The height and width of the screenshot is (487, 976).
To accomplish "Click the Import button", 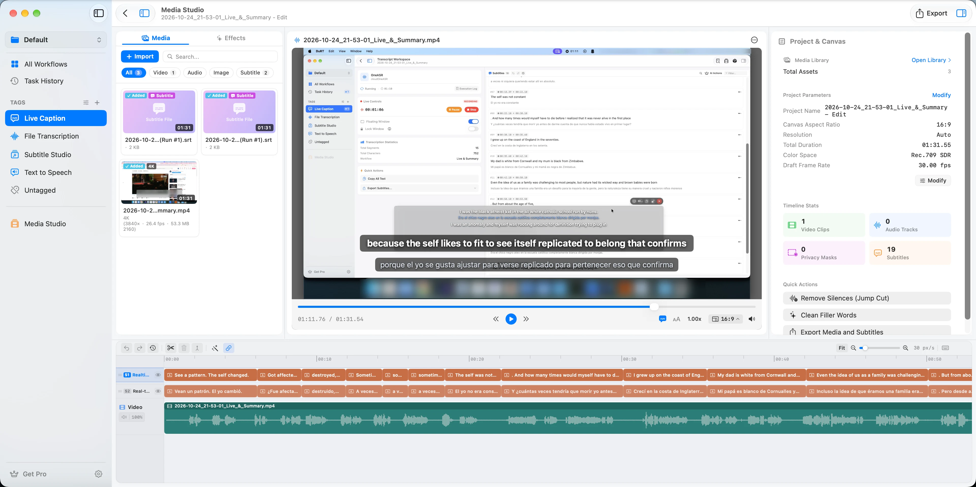I will [x=140, y=56].
